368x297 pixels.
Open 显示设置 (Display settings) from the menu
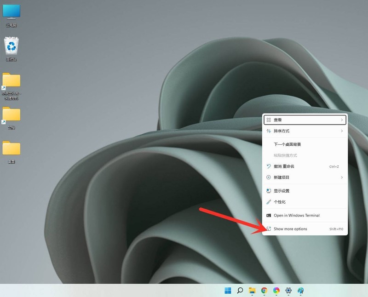282,191
